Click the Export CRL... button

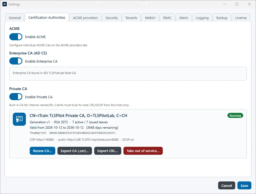point(108,151)
